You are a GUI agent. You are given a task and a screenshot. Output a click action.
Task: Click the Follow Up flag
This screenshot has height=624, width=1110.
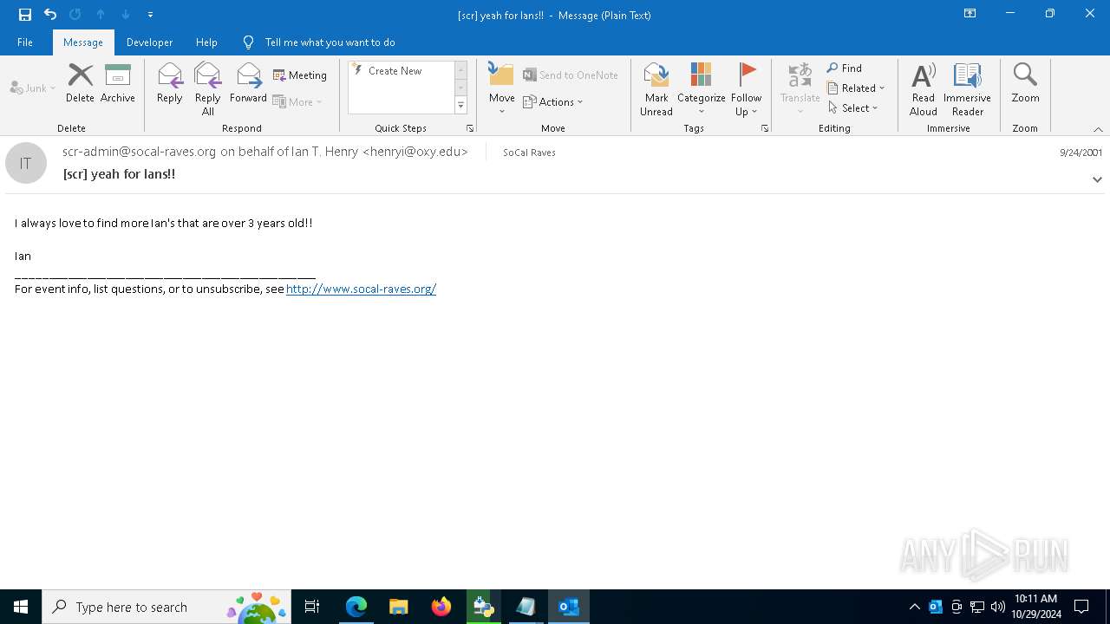(746, 89)
